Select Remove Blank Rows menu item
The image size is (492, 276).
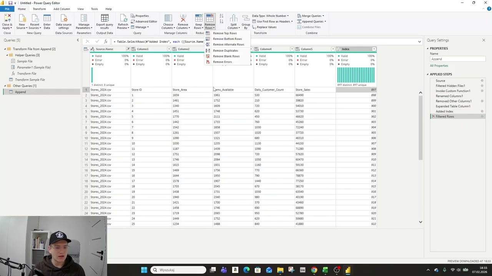click(226, 56)
